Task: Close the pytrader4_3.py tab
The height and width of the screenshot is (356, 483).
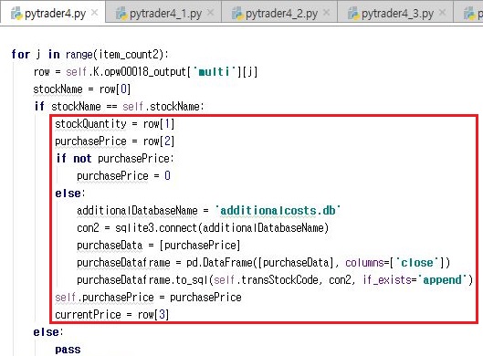Action: [442, 13]
